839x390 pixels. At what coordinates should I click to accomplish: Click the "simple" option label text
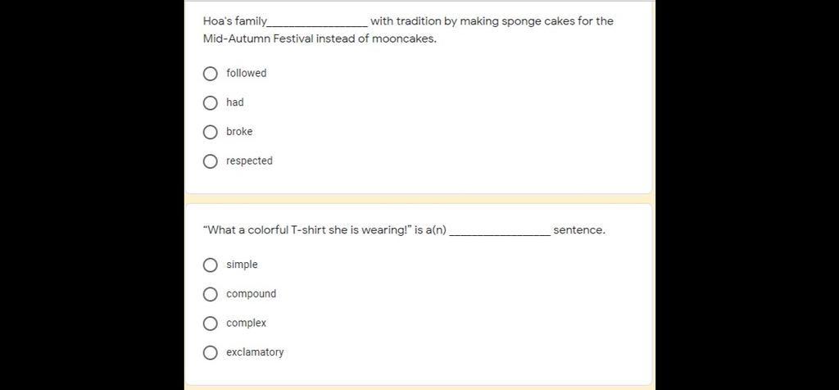pos(242,265)
